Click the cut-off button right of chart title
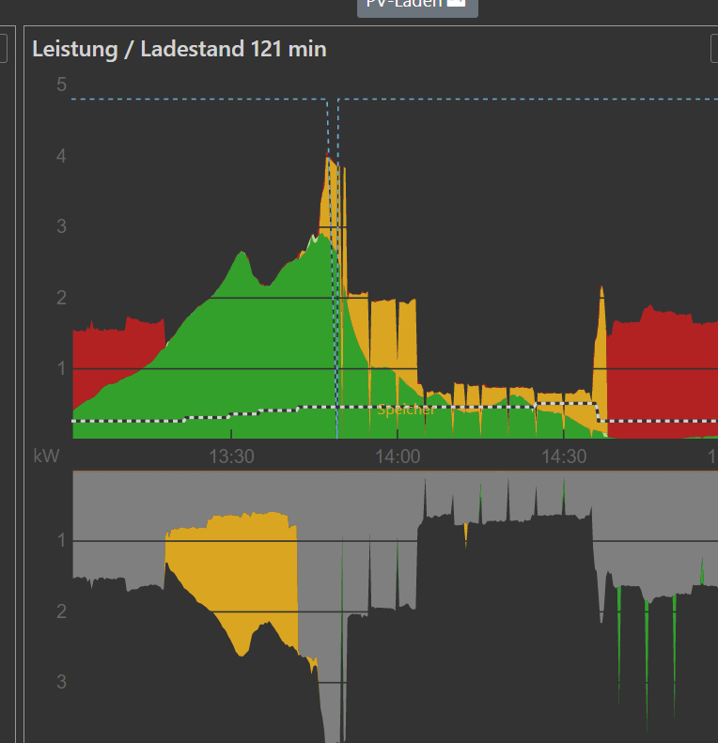718x743 pixels. tap(714, 49)
